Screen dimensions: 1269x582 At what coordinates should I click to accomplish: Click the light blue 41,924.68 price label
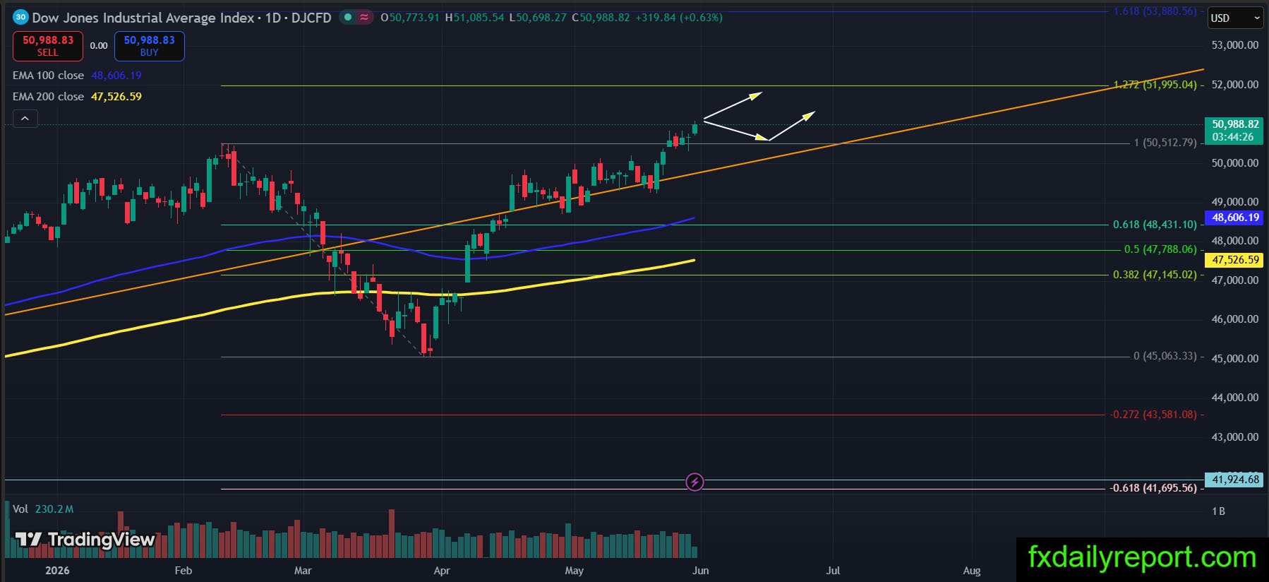point(1235,480)
